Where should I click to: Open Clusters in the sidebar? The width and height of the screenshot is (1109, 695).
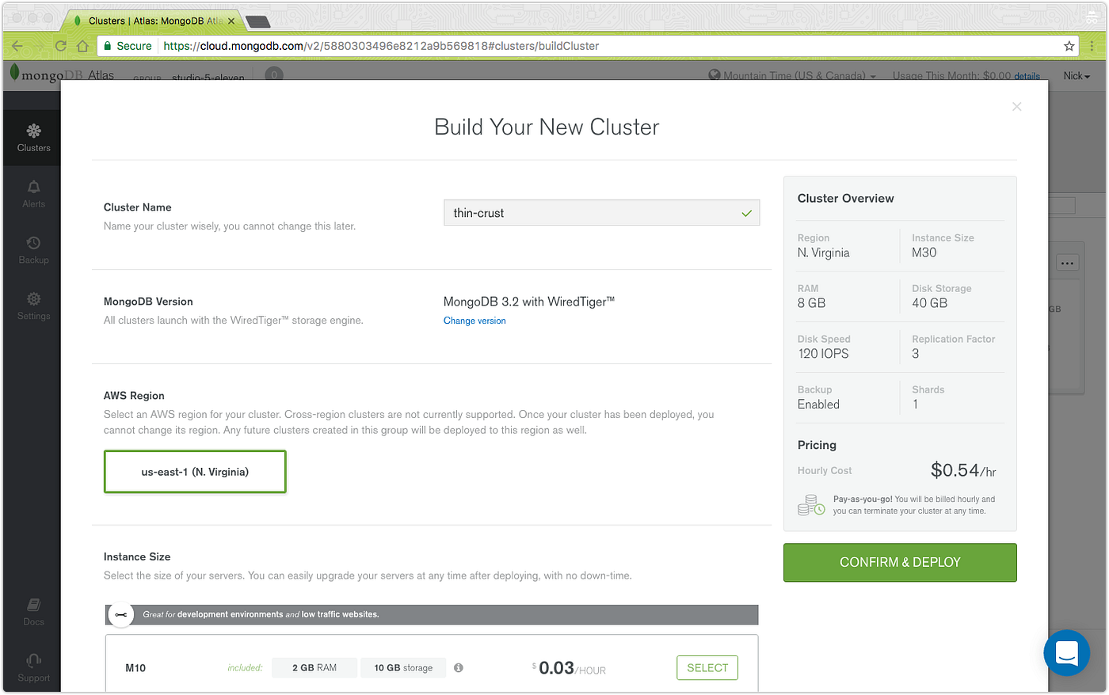[33, 138]
